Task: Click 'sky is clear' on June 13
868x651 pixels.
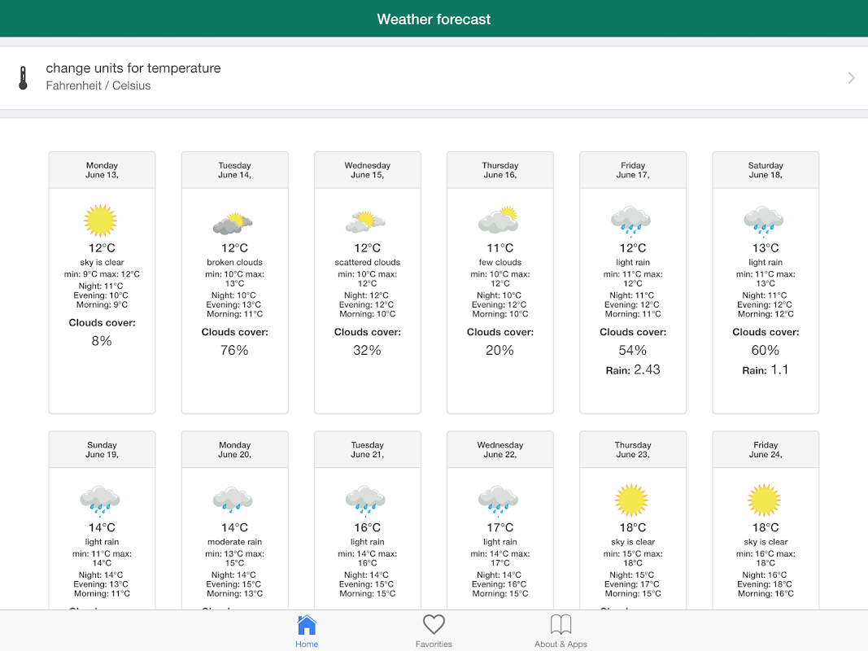Action: tap(102, 262)
